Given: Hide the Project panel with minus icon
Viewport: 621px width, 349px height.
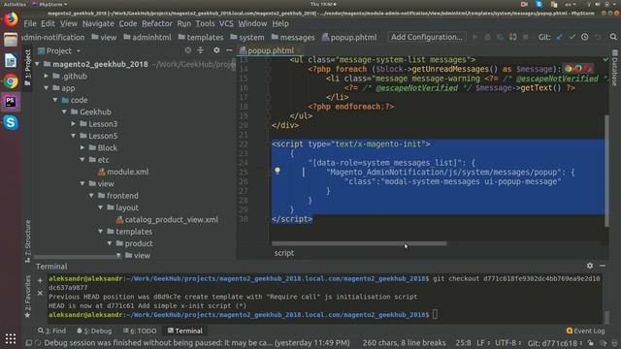Looking at the screenshot, I should point(229,50).
